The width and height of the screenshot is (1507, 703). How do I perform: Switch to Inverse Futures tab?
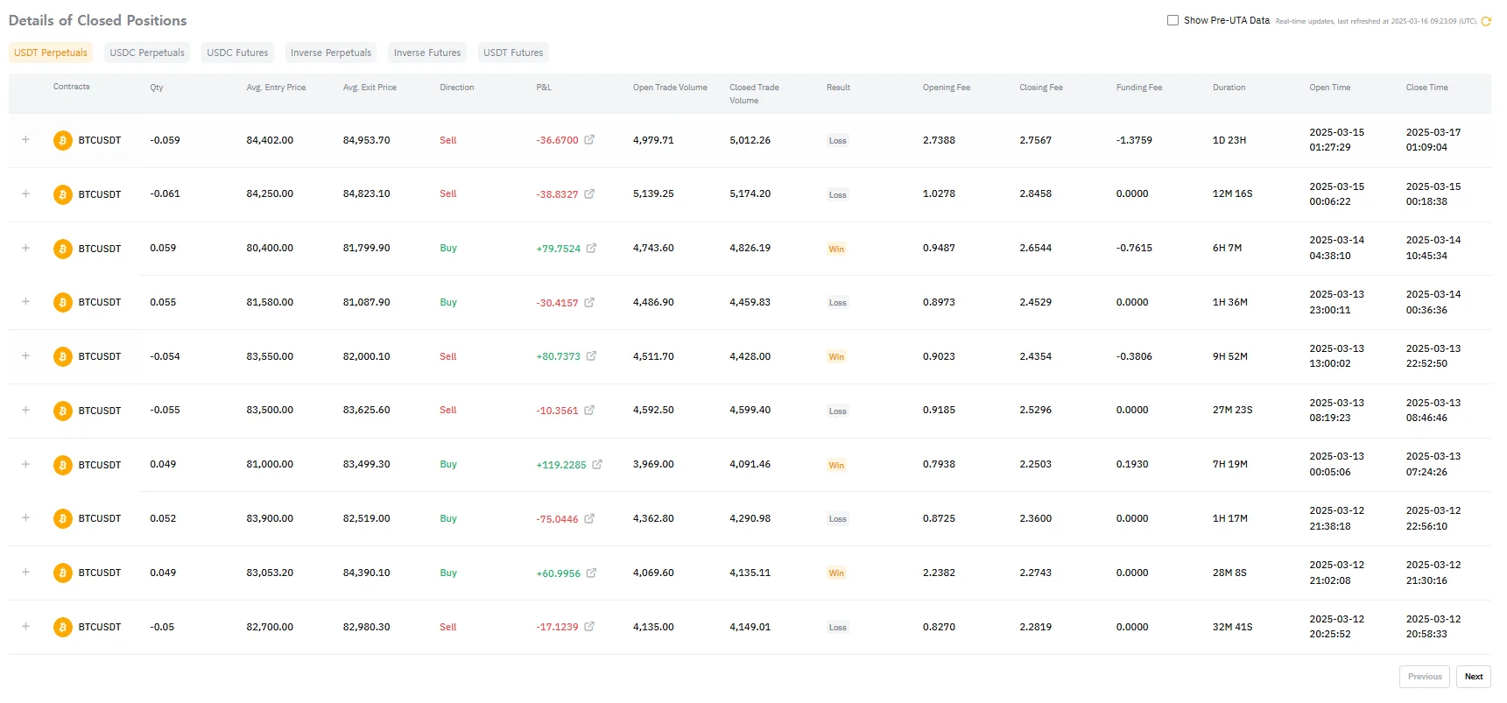[427, 53]
